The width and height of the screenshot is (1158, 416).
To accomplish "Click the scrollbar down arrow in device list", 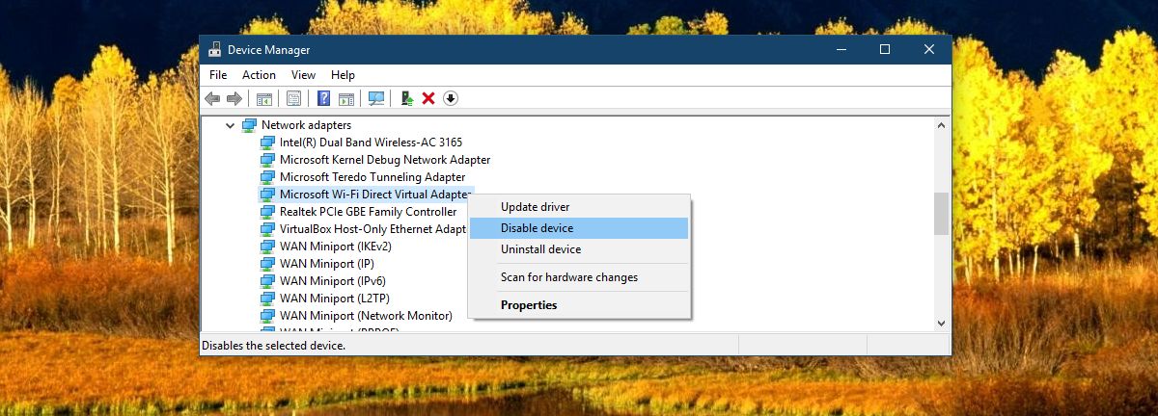I will tap(941, 324).
